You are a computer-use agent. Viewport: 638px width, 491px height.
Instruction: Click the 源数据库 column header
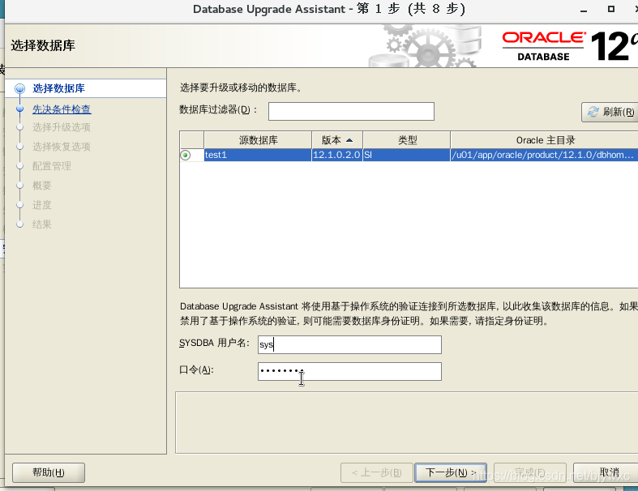(x=258, y=140)
